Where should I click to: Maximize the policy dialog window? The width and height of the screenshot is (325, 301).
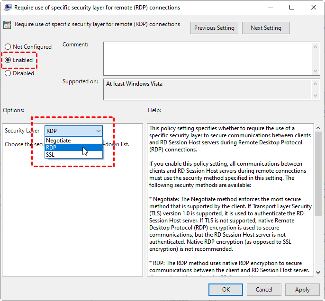[x=292, y=8]
